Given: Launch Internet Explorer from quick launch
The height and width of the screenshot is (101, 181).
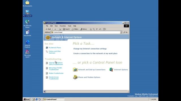Looking at the screenshot, I should pyautogui.click(x=36, y=99).
